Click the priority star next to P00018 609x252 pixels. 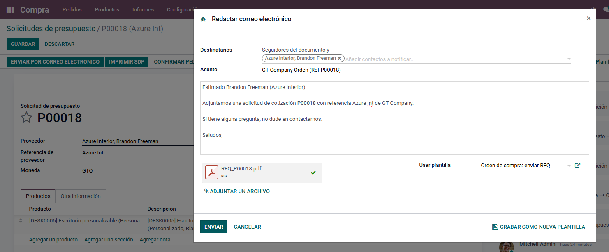26,118
